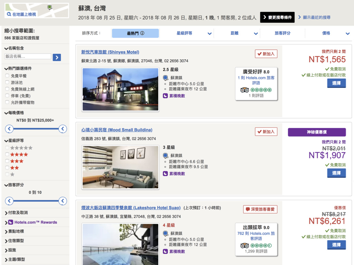This screenshot has width=354, height=265.
Task: Click the purple rewards moon icon for Lakeshore Hotel
Action: coord(165,252)
